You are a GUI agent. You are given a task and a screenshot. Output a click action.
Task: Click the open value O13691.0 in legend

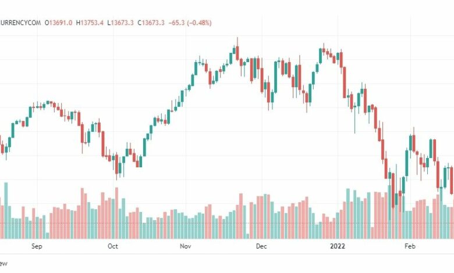coord(58,23)
